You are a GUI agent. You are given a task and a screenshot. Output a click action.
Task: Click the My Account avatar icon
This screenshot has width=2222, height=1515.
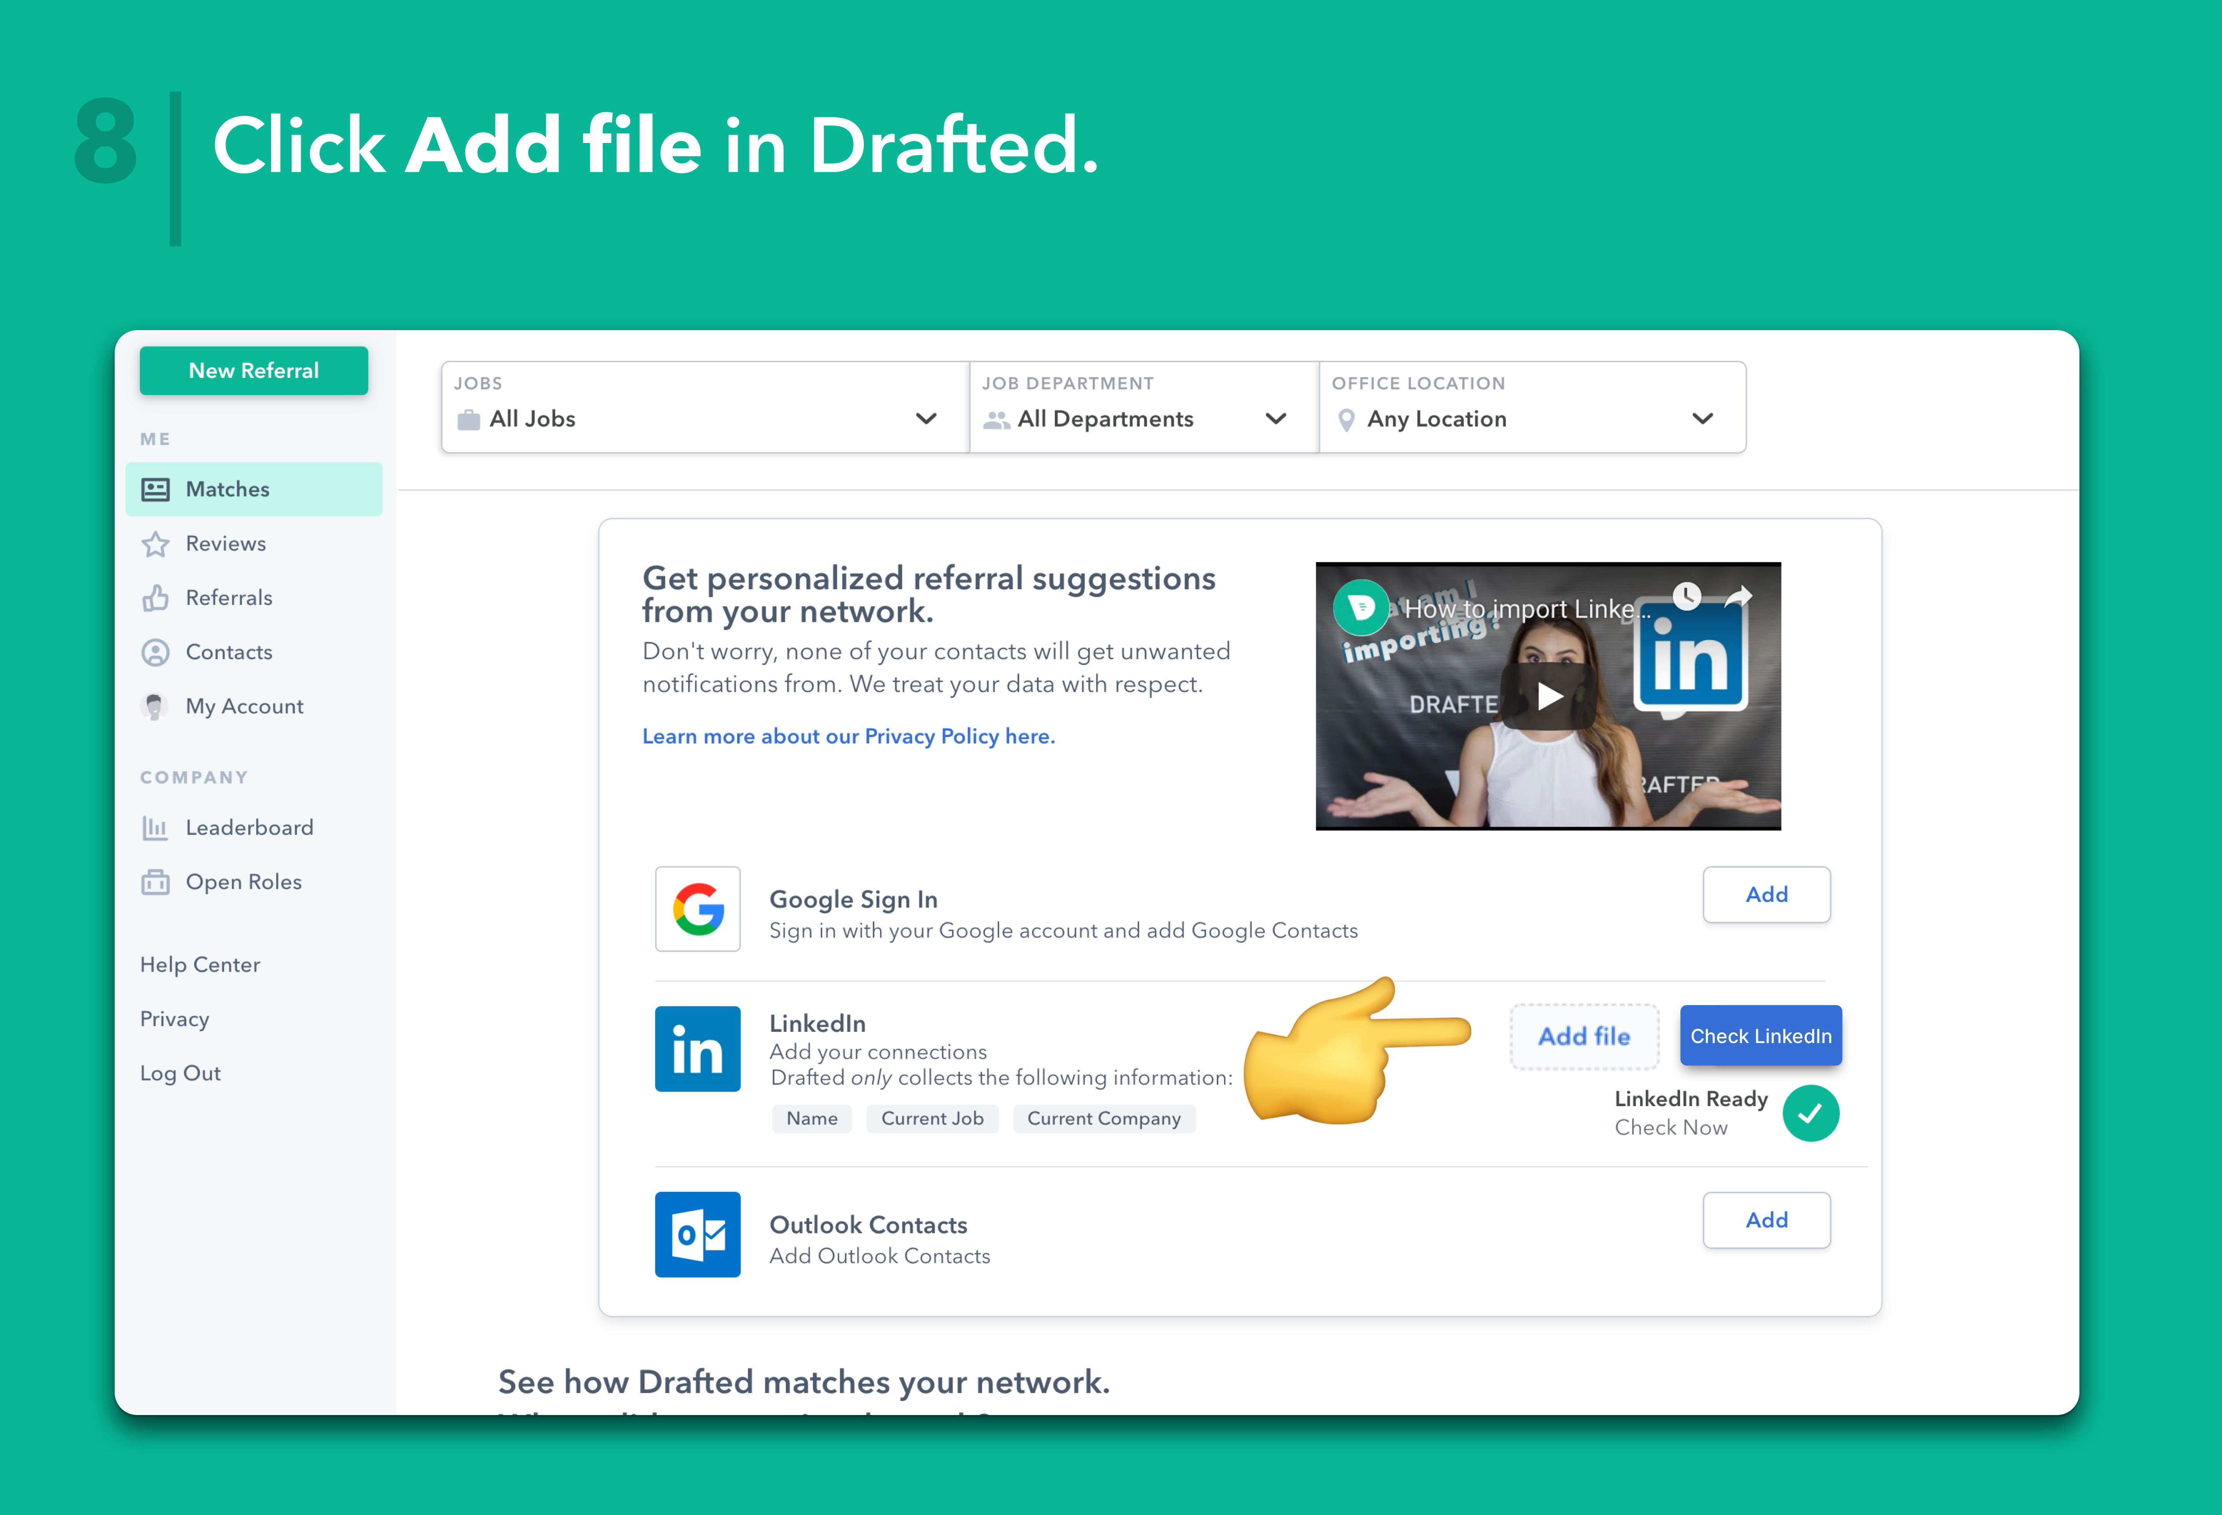155,707
